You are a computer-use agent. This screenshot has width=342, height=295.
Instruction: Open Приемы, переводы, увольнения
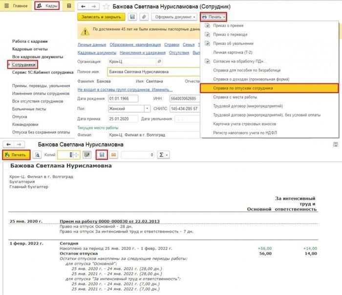tap(41, 85)
